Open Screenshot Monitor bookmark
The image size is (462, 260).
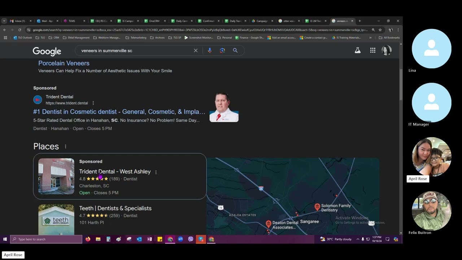click(x=199, y=38)
